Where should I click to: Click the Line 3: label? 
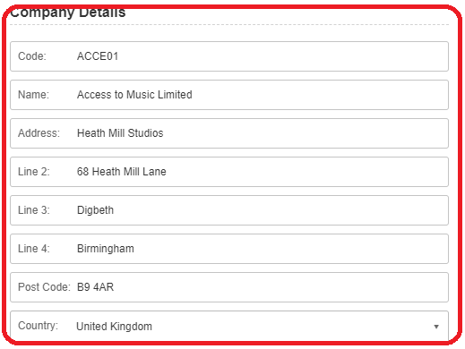tap(34, 210)
